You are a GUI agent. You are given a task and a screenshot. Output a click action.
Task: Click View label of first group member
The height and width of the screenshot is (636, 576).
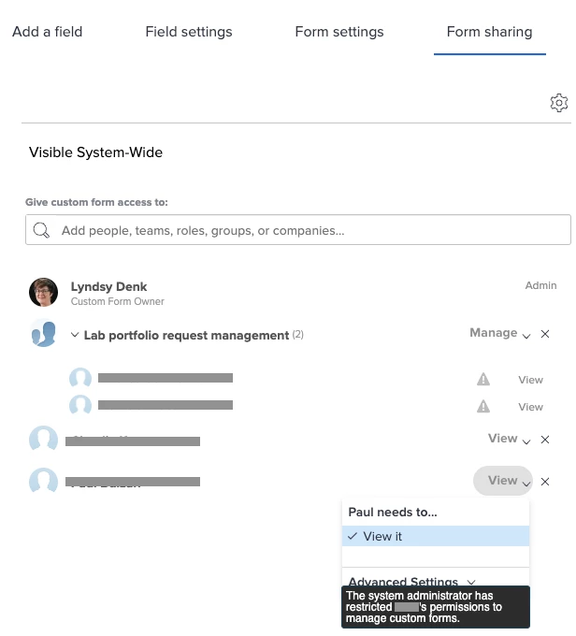click(x=530, y=380)
